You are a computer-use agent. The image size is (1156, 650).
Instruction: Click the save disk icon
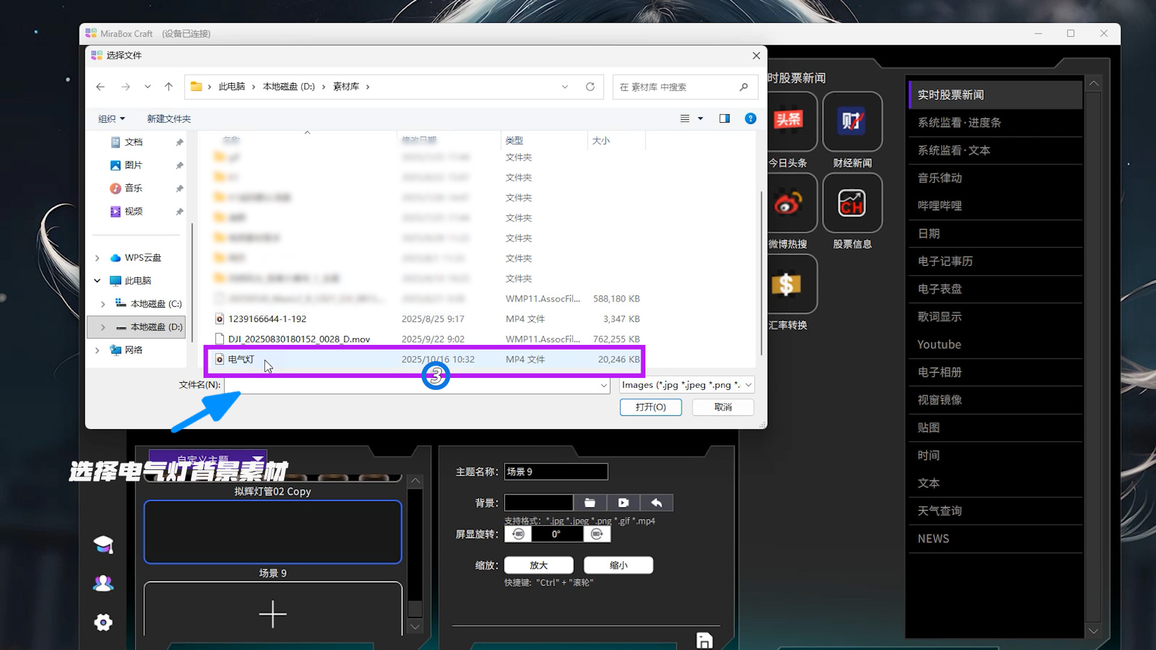pos(704,640)
